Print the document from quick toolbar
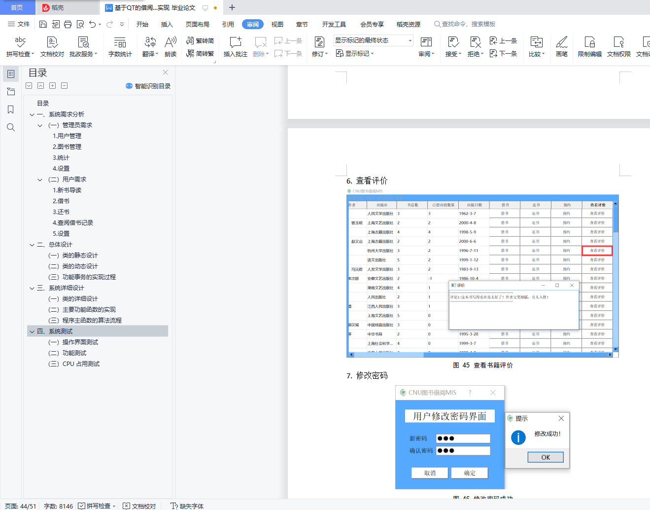The image size is (650, 510). click(x=68, y=24)
